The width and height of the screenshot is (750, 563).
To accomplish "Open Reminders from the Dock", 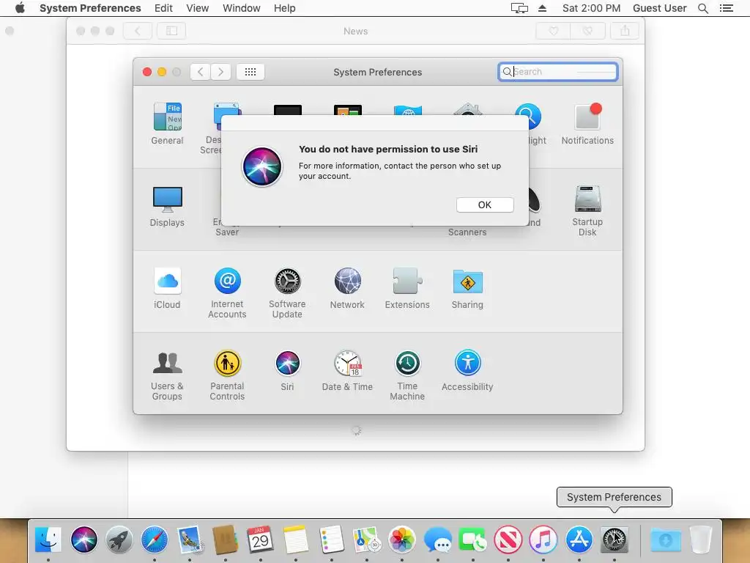I will [x=332, y=540].
